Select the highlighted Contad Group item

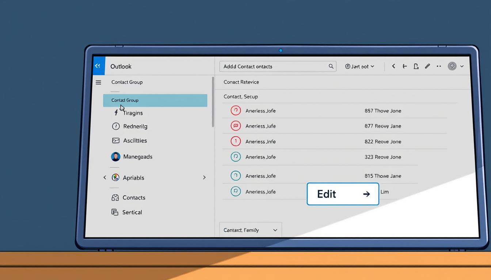[155, 100]
